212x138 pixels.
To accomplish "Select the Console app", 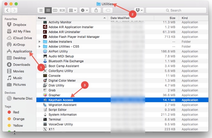I will point(122,76).
